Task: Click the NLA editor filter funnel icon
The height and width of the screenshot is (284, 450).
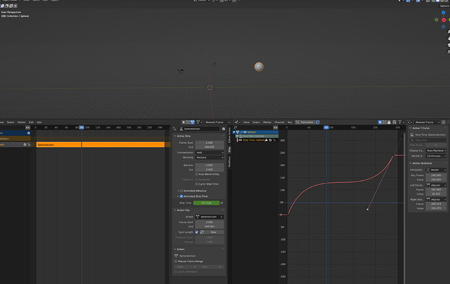Action: (x=198, y=122)
